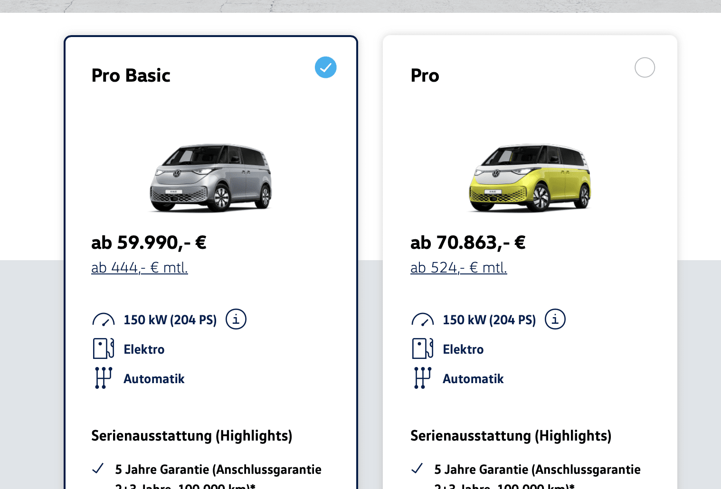Viewport: 721px width, 489px height.
Task: Open the 'ab 524,- € mtl.' financing link
Action: click(459, 268)
